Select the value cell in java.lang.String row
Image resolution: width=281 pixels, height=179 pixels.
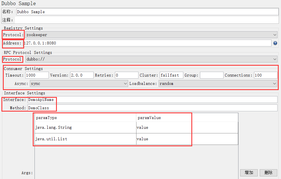187,128
